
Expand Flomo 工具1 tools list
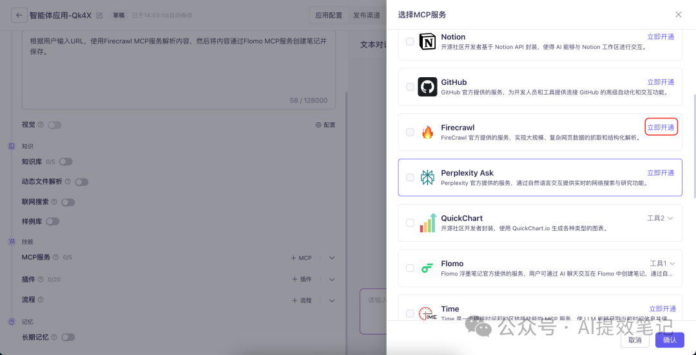662,263
